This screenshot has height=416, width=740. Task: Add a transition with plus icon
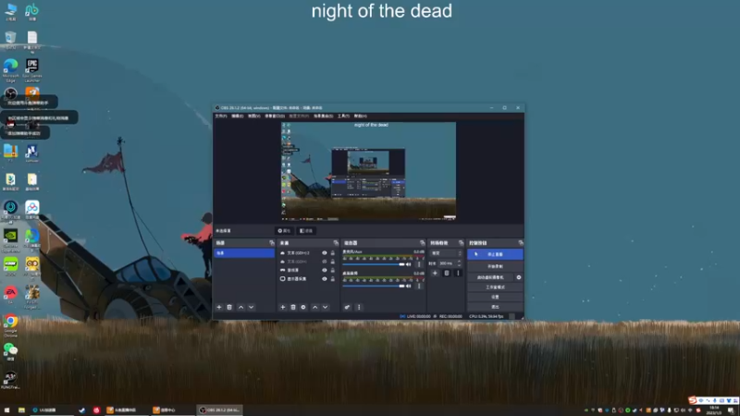[435, 273]
